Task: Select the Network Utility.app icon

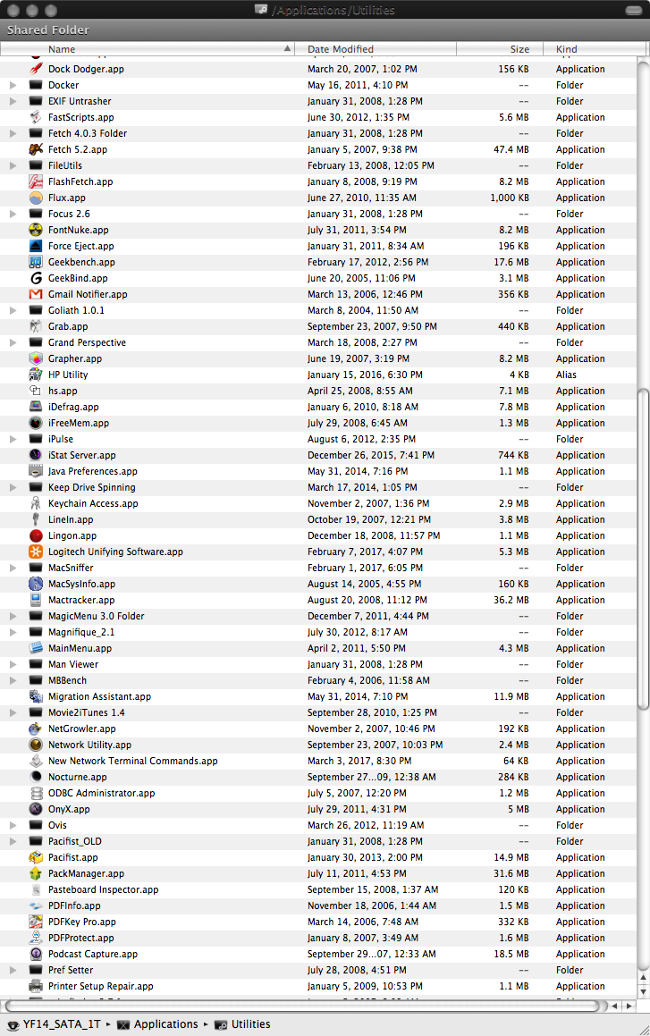Action: (x=37, y=745)
